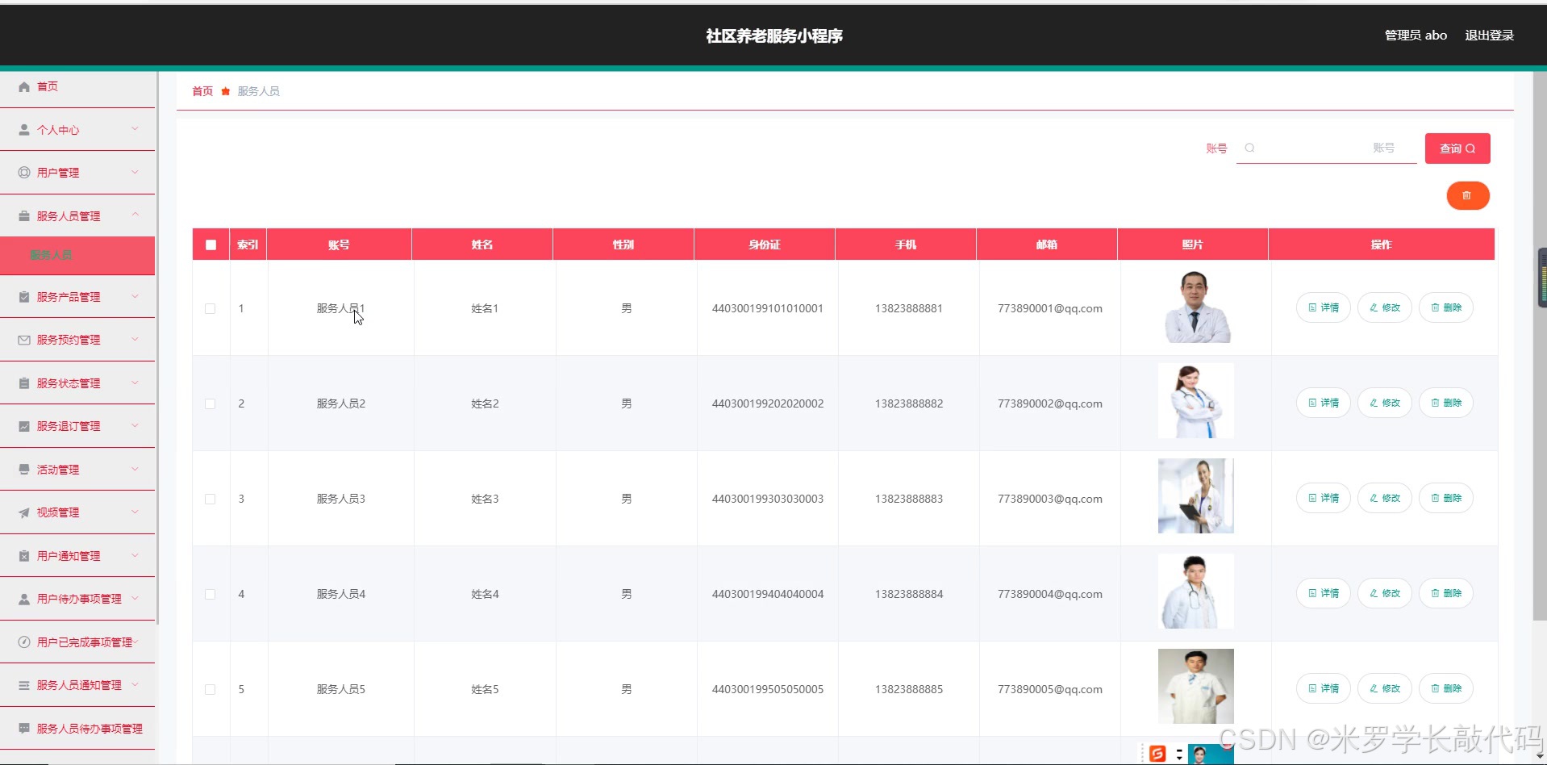This screenshot has height=765, width=1547.
Task: Check the checkbox for row 服务人员4
Action: (x=211, y=594)
